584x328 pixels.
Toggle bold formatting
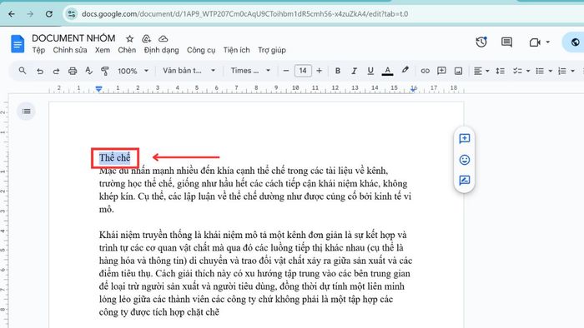(x=338, y=71)
